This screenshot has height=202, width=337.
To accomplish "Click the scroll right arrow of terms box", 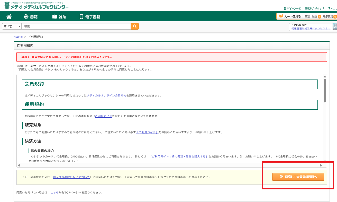I will tap(321, 165).
